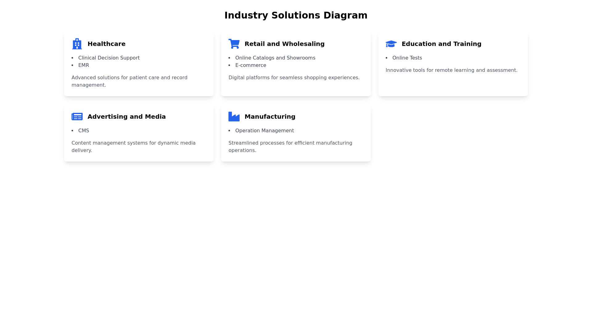The width and height of the screenshot is (592, 333).
Task: Click the E-commerce list item
Action: (x=250, y=65)
